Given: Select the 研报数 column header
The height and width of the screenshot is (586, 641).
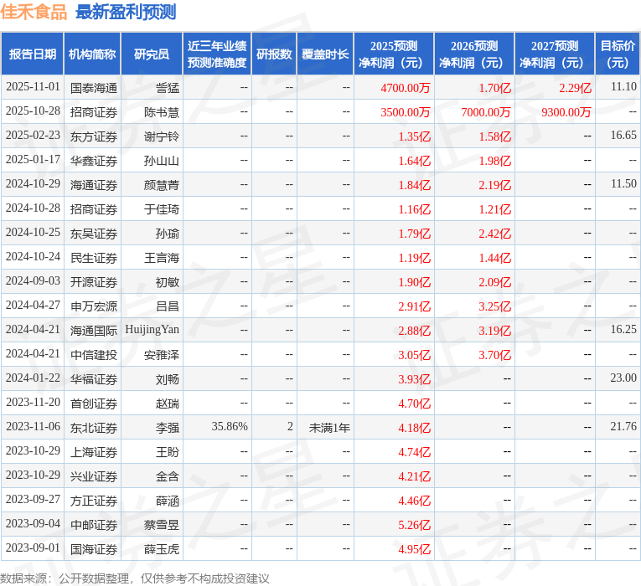Looking at the screenshot, I should pos(274,54).
